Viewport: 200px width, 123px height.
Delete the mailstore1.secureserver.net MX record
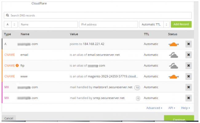[188, 87]
